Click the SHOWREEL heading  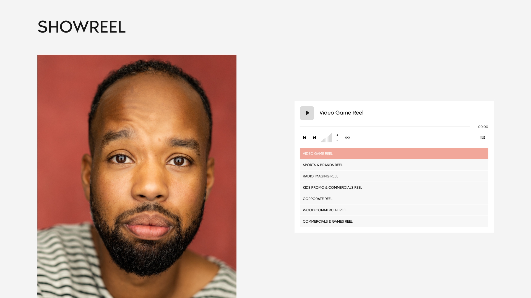tap(82, 27)
